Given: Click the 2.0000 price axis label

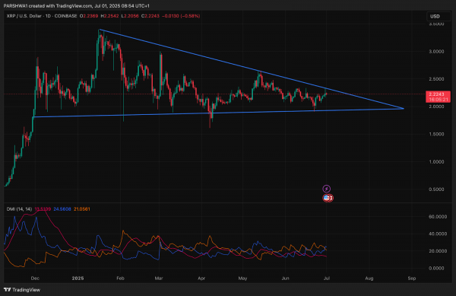Looking at the screenshot, I should (436, 107).
